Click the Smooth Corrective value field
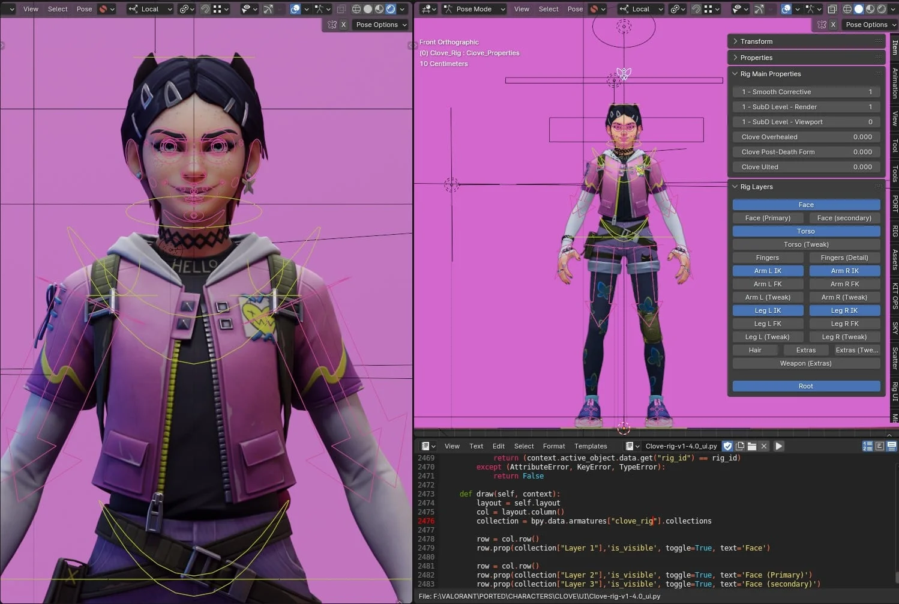 [806, 92]
